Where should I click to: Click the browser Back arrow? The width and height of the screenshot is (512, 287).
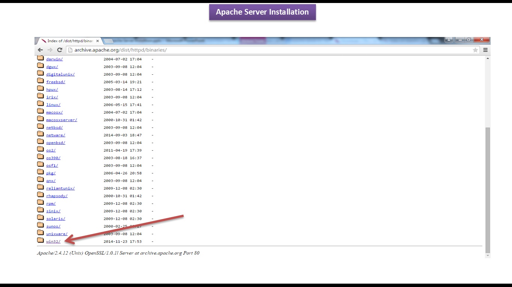[x=40, y=50]
